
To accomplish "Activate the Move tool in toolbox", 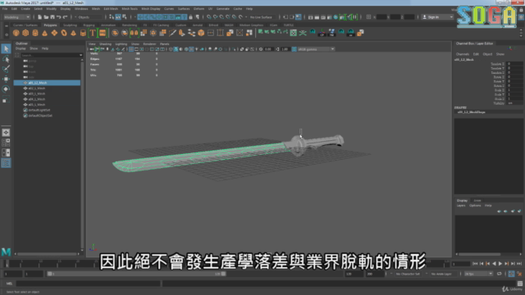I will point(6,79).
